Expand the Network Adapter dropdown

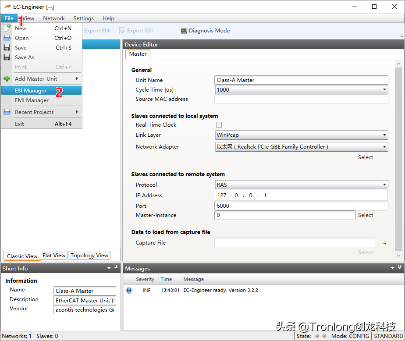tap(385, 147)
